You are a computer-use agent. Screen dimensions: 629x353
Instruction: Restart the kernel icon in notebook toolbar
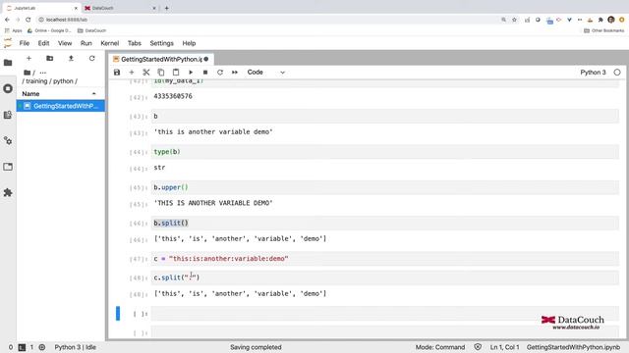(220, 73)
